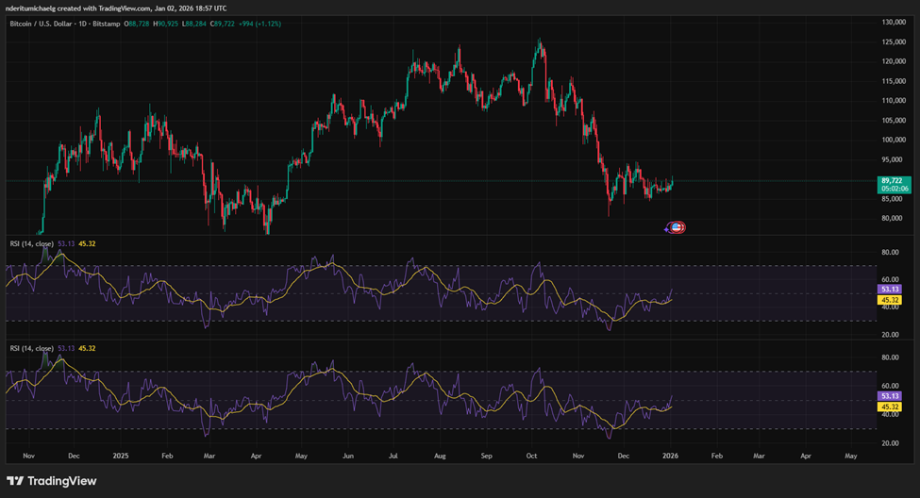Click the Aug label on the time axis

point(439,454)
